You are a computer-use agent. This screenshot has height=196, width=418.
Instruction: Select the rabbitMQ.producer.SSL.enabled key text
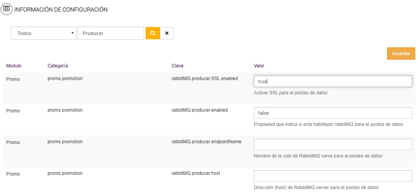pos(204,79)
